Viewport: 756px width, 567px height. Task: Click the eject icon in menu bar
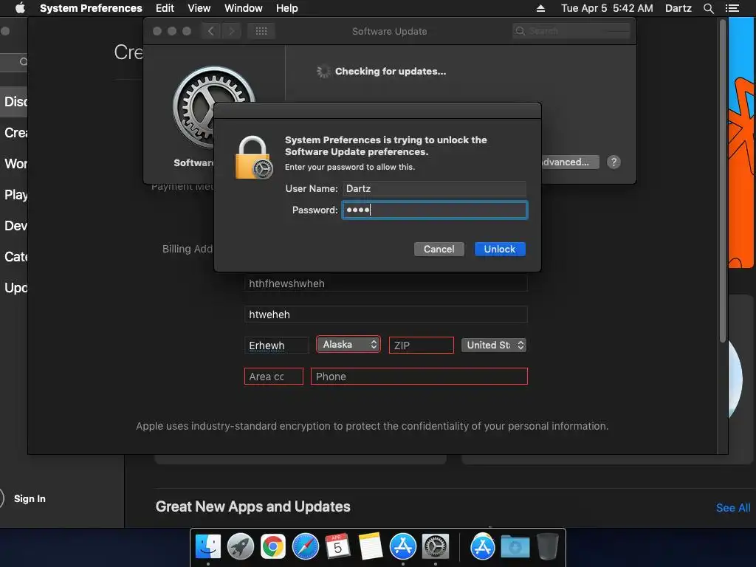coord(540,8)
